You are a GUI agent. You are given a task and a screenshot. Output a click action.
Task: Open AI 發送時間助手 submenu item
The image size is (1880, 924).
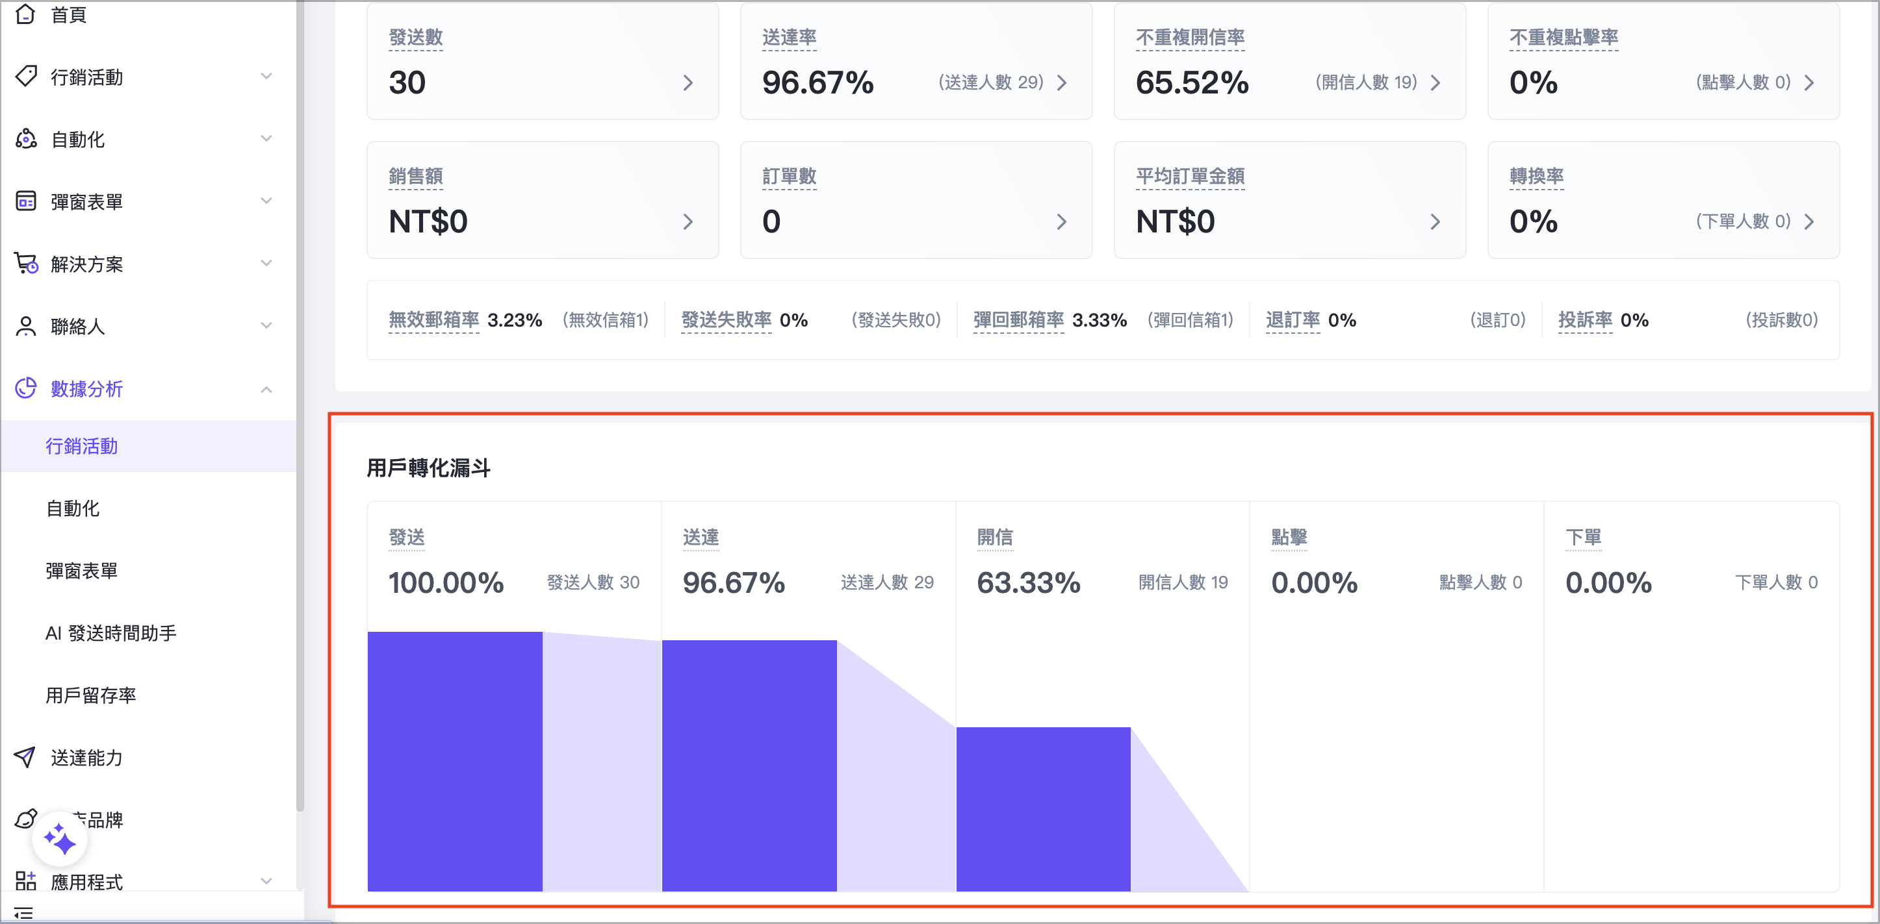tap(111, 633)
